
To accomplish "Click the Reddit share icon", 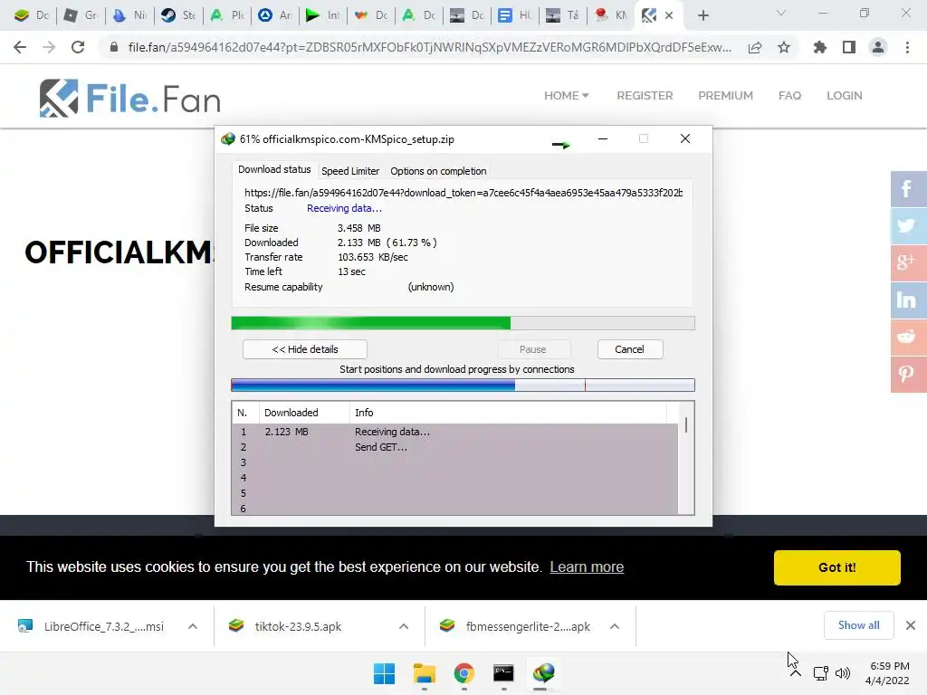I will tap(908, 338).
